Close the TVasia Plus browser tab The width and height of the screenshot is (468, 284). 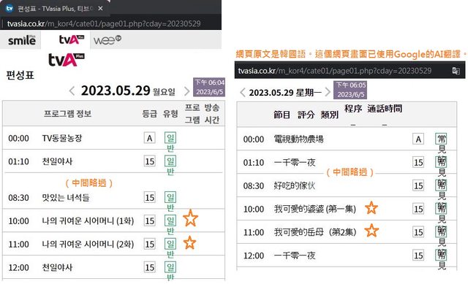point(101,8)
